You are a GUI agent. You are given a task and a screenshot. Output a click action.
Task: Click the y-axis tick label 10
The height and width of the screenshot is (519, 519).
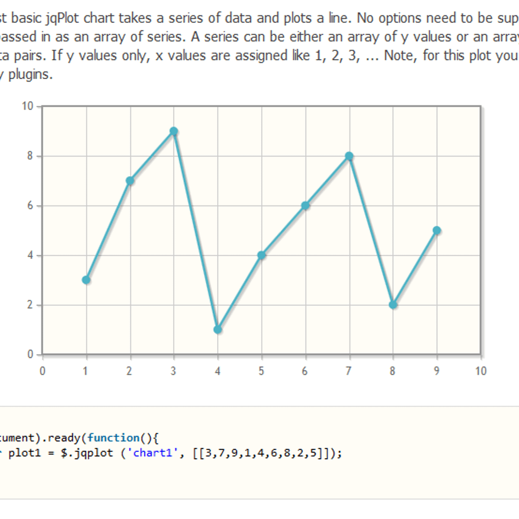(x=28, y=106)
